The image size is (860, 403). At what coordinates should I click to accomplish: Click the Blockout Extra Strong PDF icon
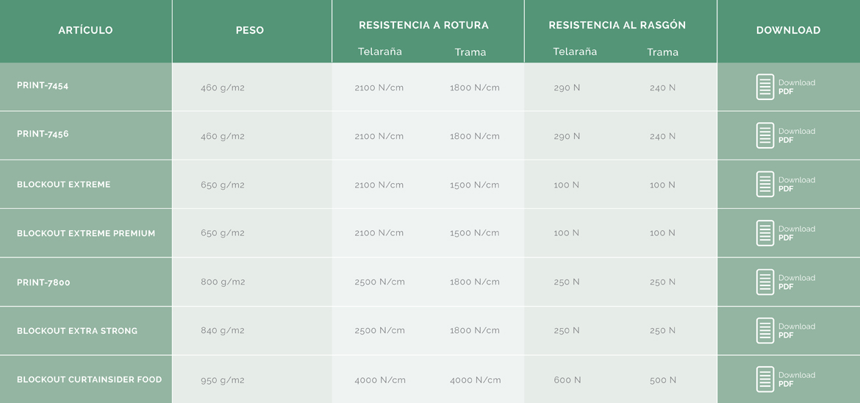pyautogui.click(x=764, y=330)
